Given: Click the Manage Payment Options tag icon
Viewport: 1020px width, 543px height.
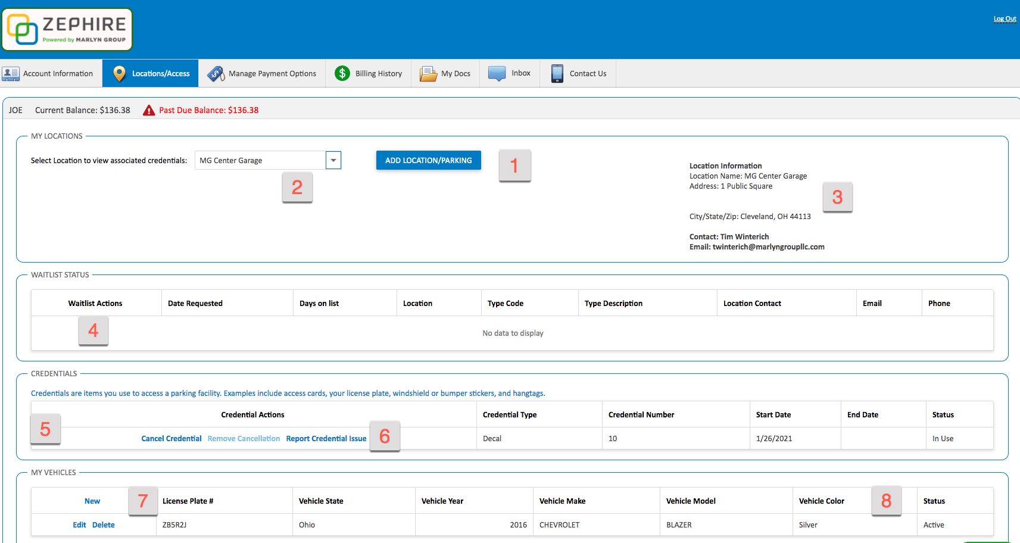Looking at the screenshot, I should pyautogui.click(x=216, y=74).
